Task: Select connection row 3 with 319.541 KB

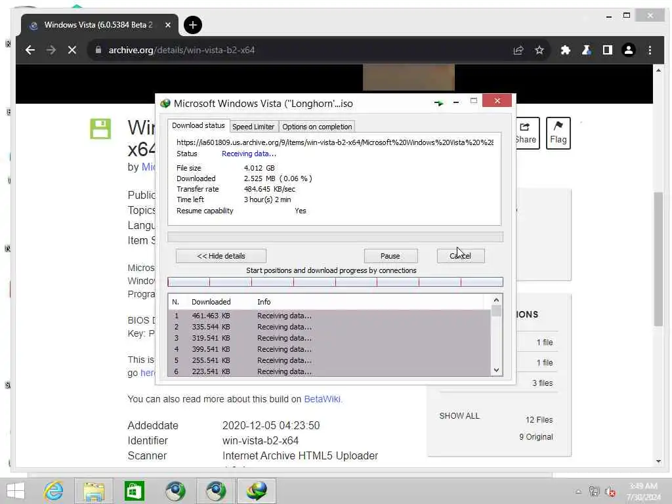Action: 329,338
